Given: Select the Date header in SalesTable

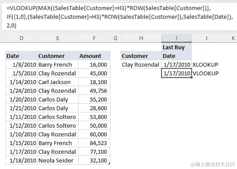Looking at the screenshot, I should (x=21, y=56).
